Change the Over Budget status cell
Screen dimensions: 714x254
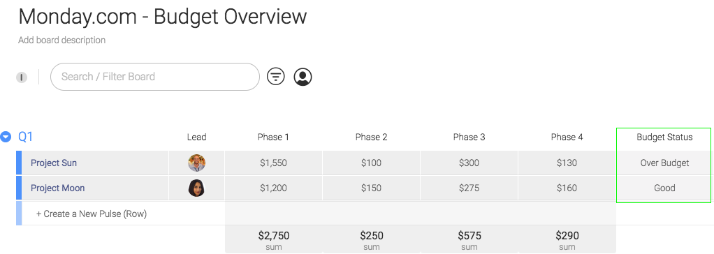pyautogui.click(x=664, y=163)
